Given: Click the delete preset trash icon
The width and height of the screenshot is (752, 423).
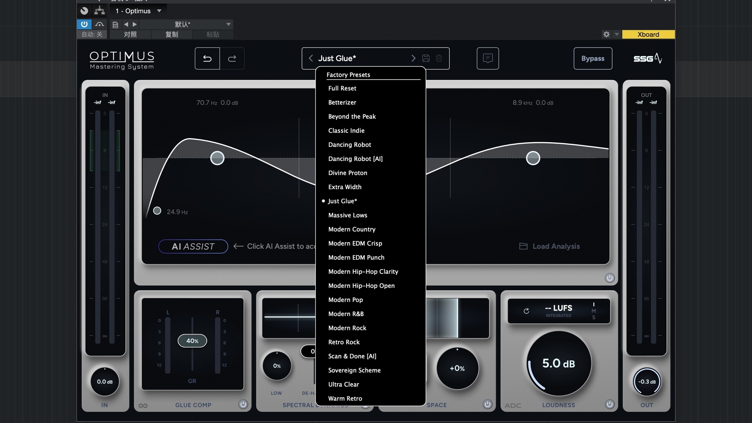Looking at the screenshot, I should click(439, 58).
